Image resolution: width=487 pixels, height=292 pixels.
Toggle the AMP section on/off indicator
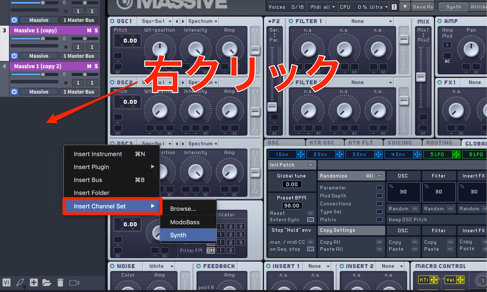point(440,21)
